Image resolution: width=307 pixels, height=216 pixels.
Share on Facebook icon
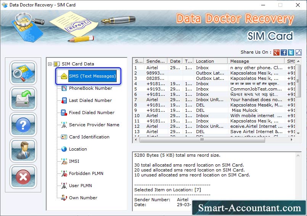click(x=284, y=52)
